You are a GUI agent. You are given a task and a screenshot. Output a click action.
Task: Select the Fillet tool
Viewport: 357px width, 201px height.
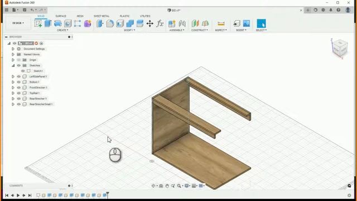coord(110,23)
